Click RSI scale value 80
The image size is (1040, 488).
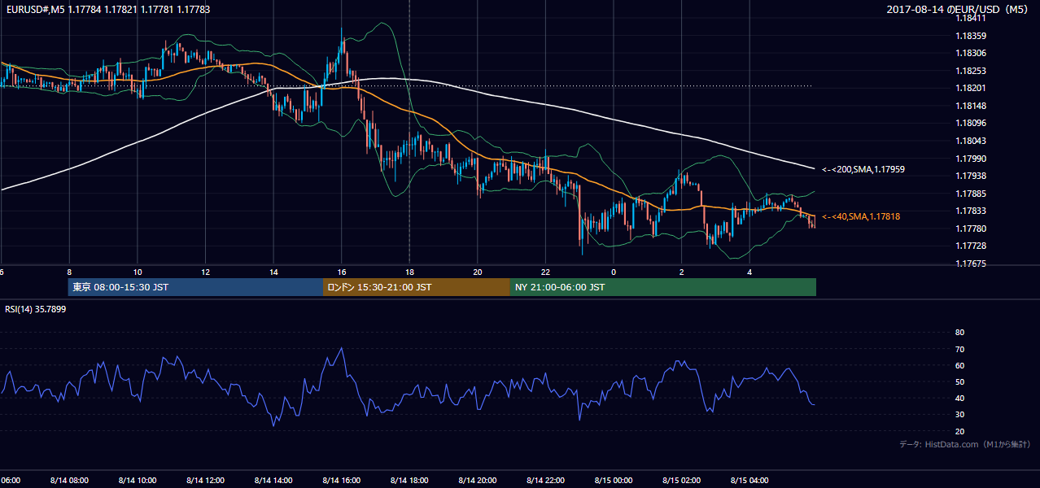coord(959,333)
